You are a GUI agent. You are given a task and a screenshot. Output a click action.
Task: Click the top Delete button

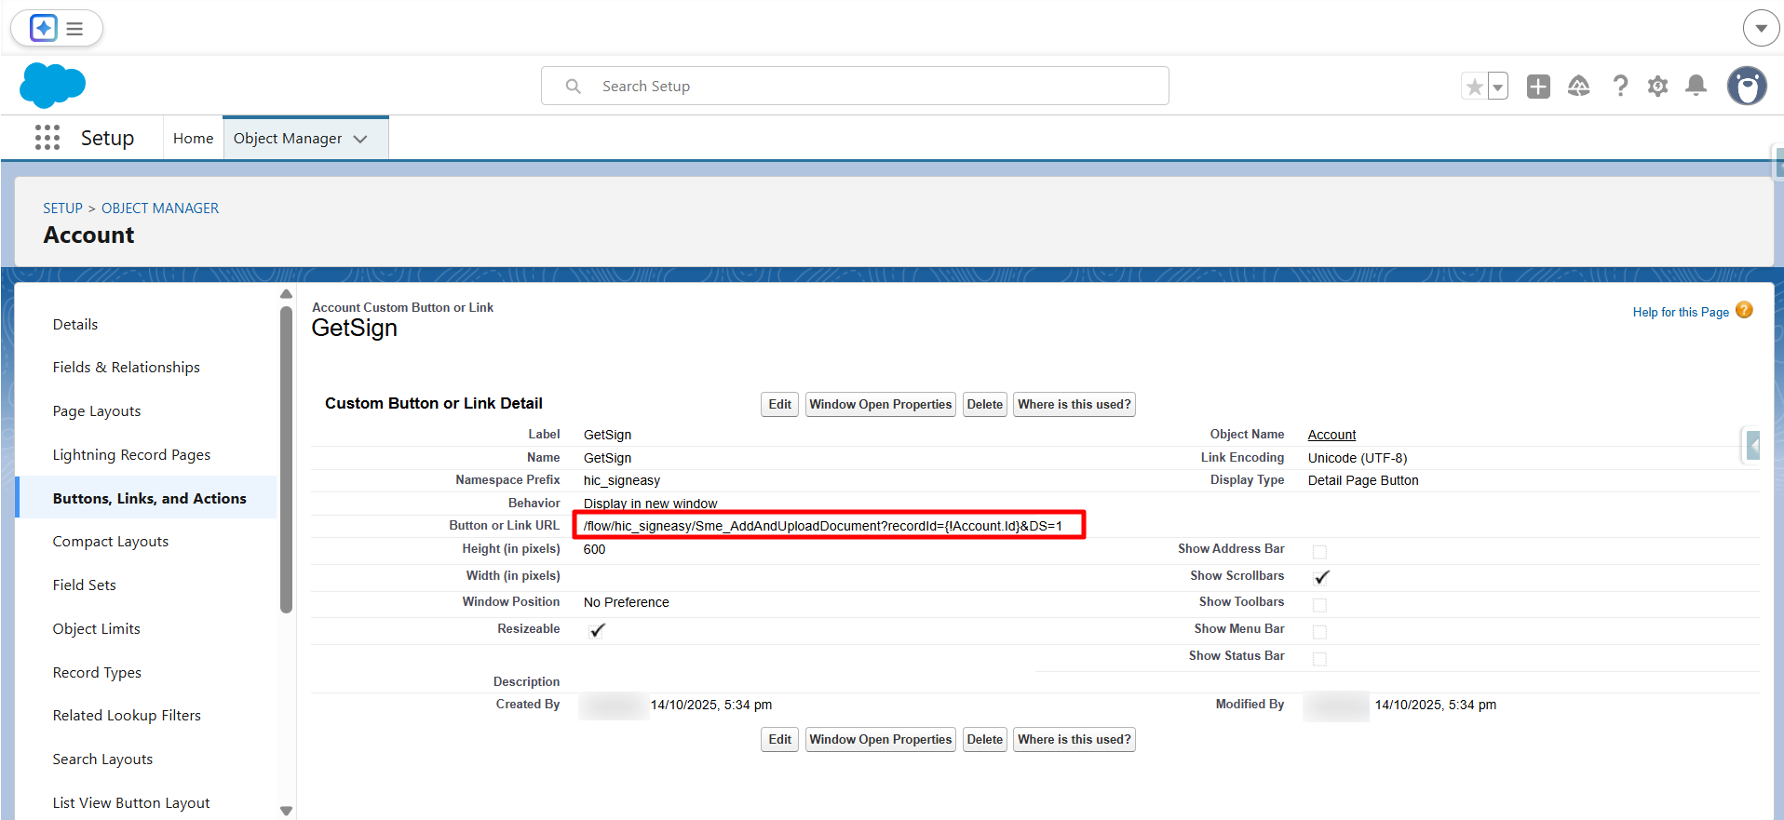point(984,405)
